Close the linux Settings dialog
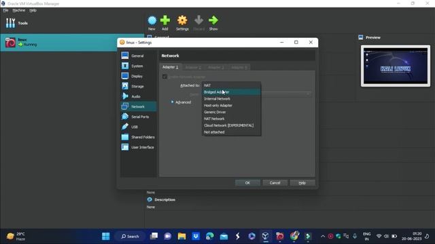Viewport: 435px width, 244px height. (x=311, y=42)
